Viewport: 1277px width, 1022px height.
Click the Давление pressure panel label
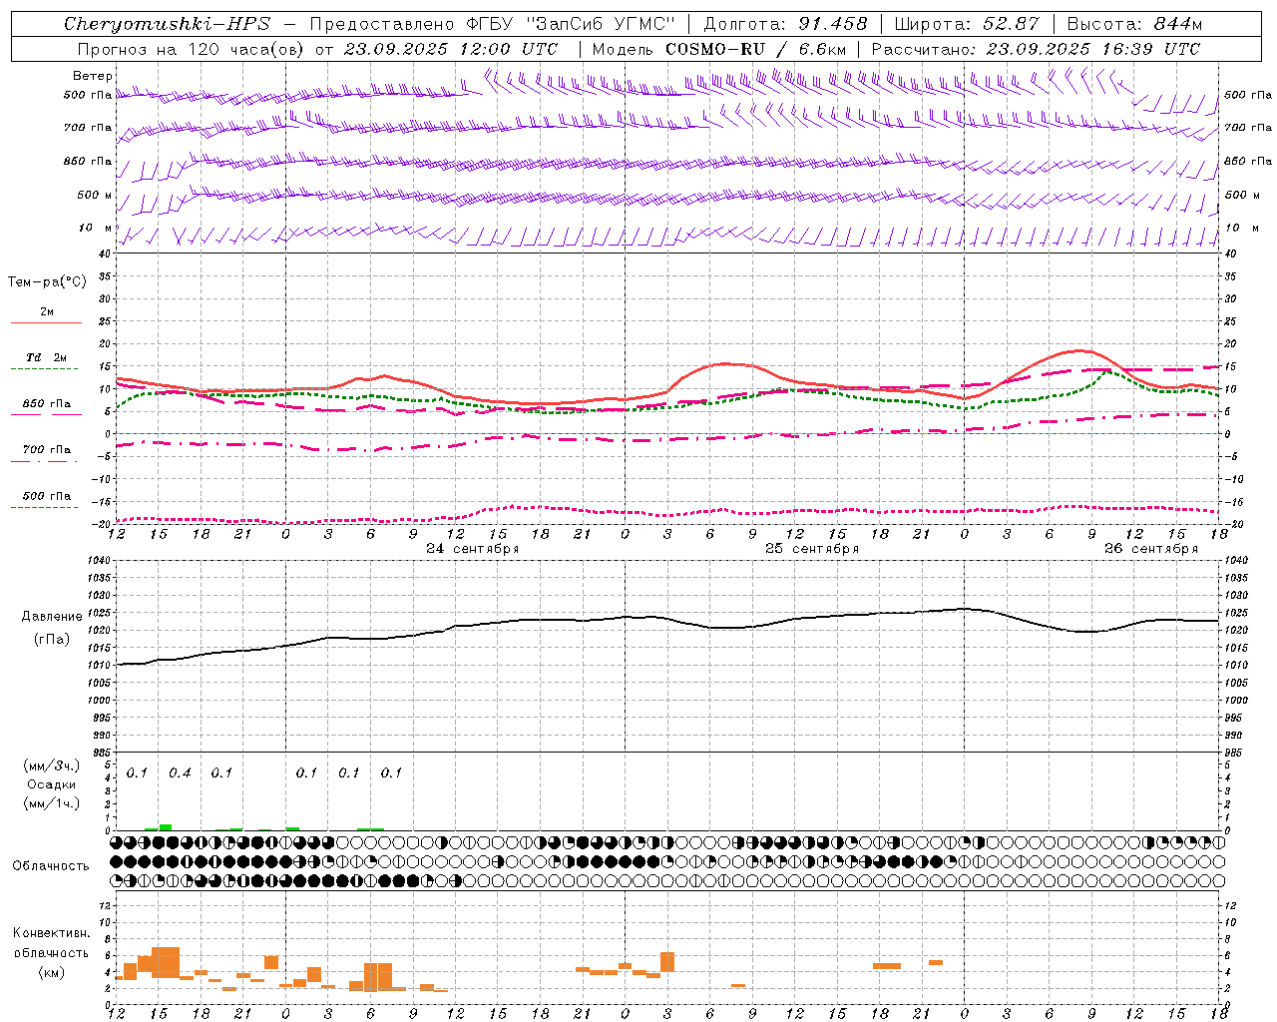click(52, 617)
